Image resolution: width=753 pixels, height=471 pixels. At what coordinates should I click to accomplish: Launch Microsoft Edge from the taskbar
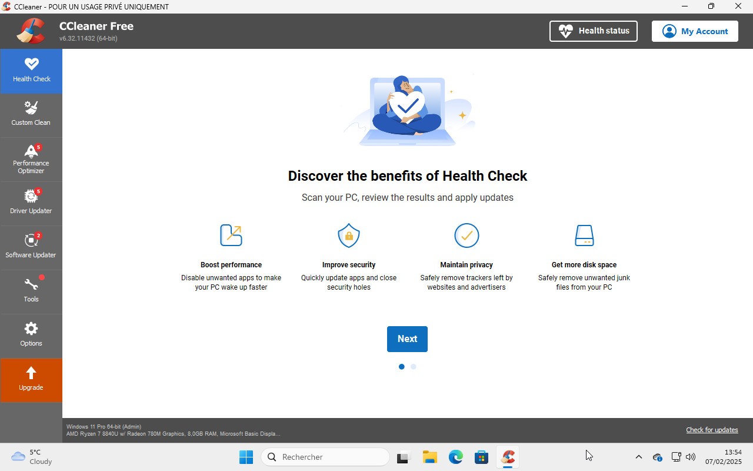455,456
